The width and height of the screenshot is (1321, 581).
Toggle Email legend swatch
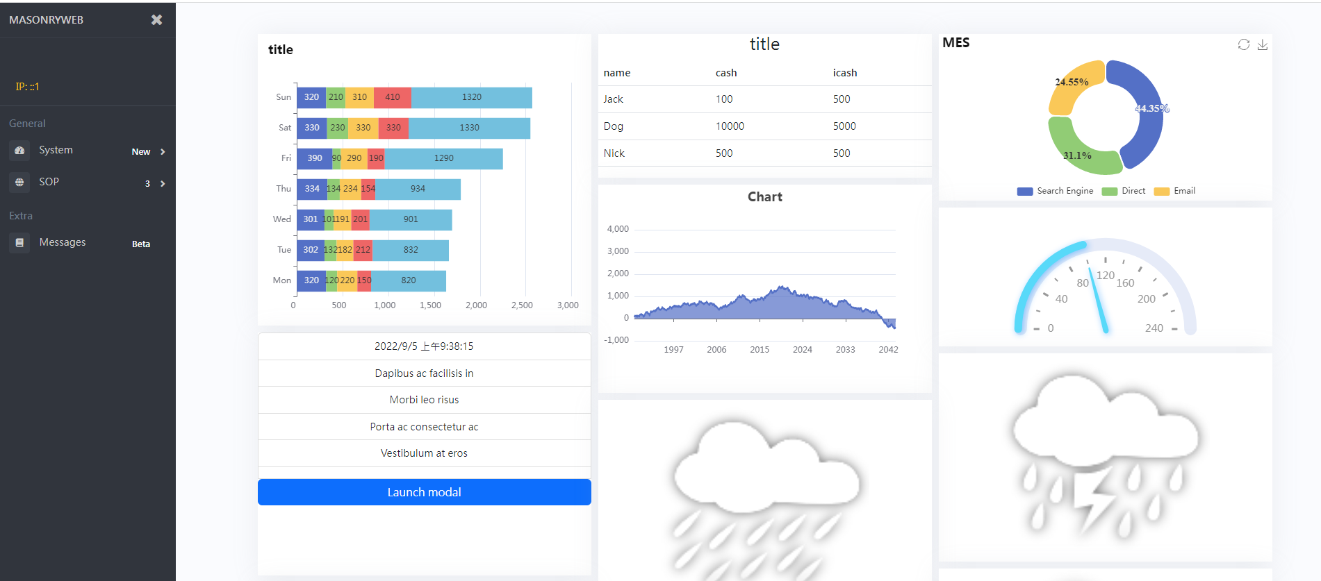[1162, 192]
